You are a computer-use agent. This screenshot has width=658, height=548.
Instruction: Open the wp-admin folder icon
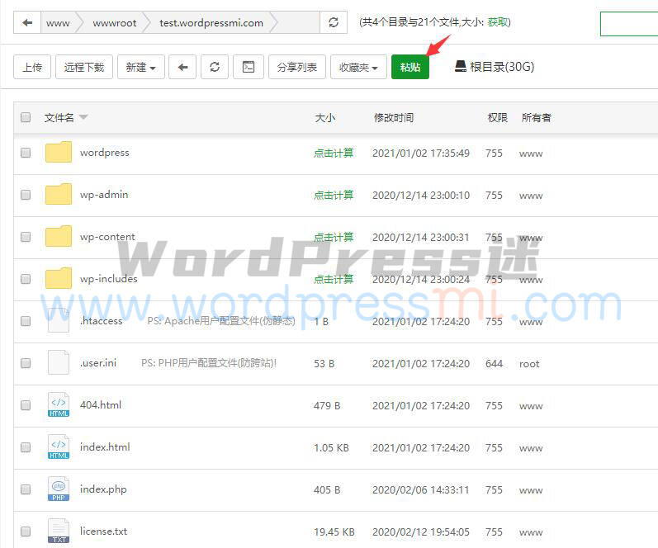(x=59, y=194)
